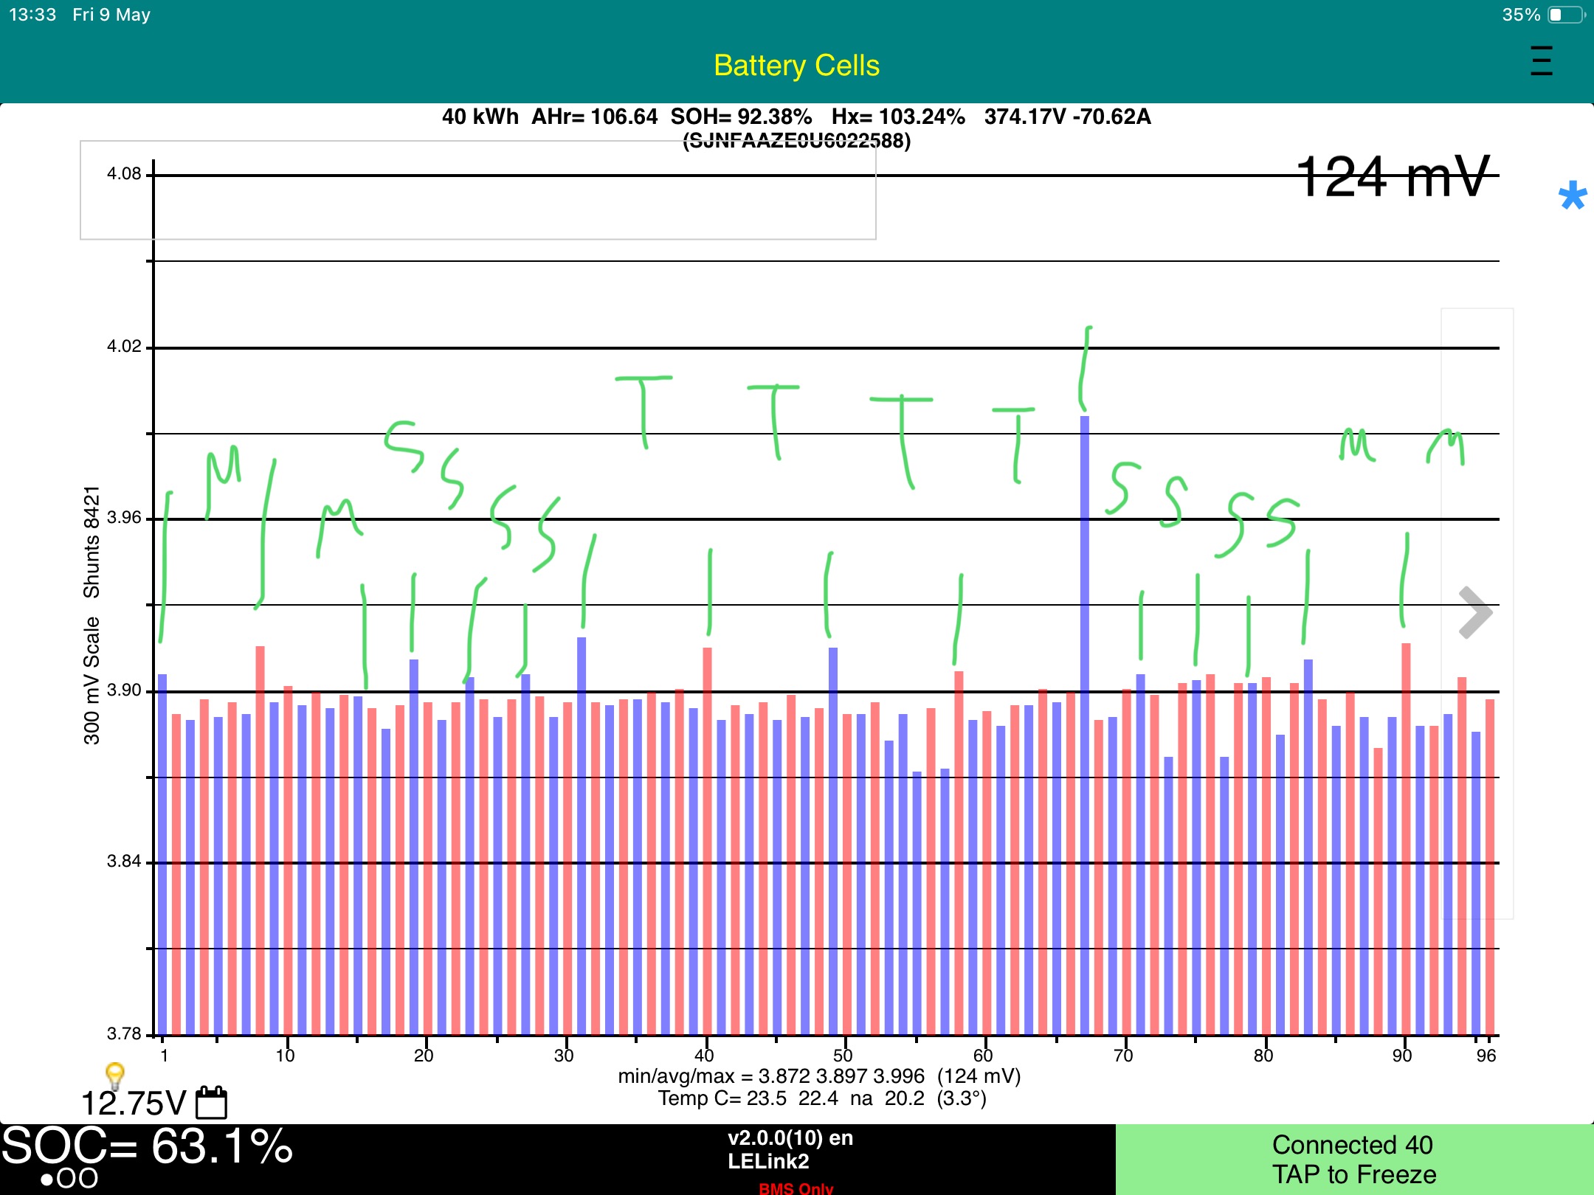This screenshot has width=1594, height=1195.
Task: Tap the Temp C readings line
Action: pos(821,1098)
